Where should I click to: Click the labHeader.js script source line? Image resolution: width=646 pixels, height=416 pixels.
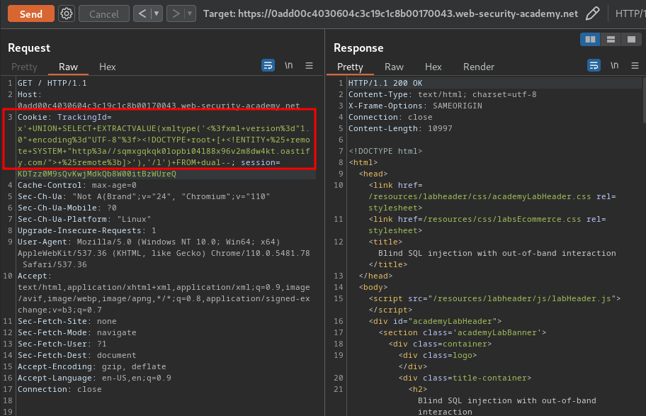(x=494, y=298)
